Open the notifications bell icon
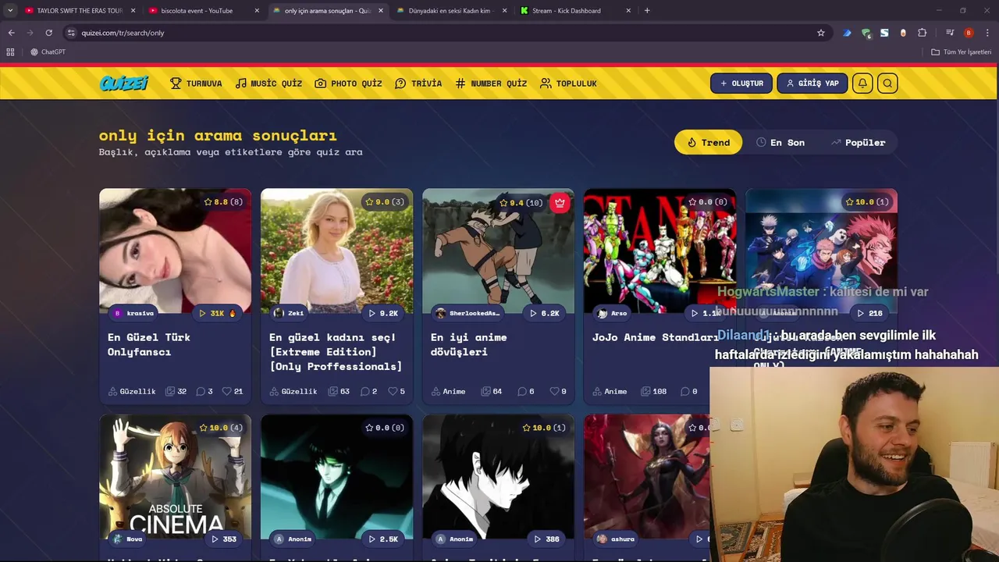 click(862, 84)
